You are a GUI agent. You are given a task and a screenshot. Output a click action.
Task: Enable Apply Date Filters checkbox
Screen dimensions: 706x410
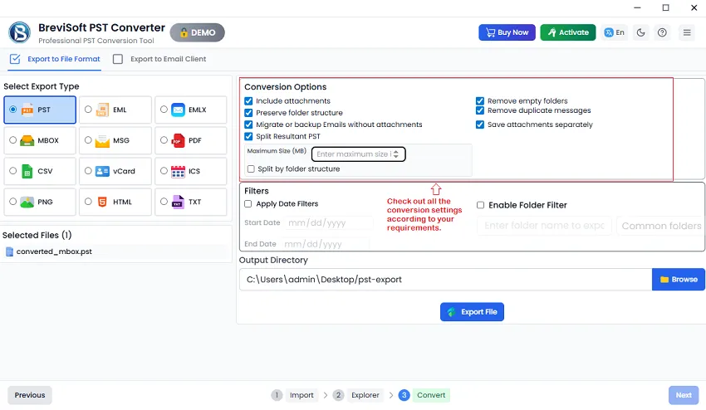point(248,204)
